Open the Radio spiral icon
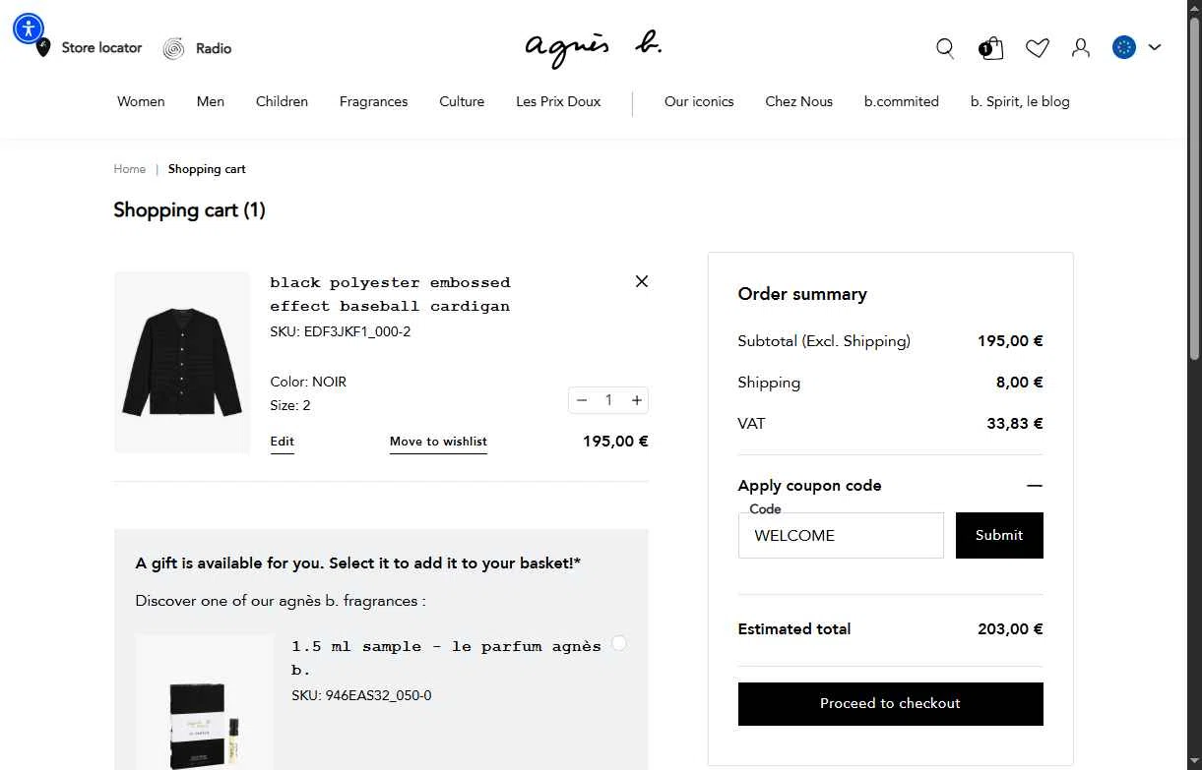Viewport: 1202px width, 770px height. click(174, 48)
